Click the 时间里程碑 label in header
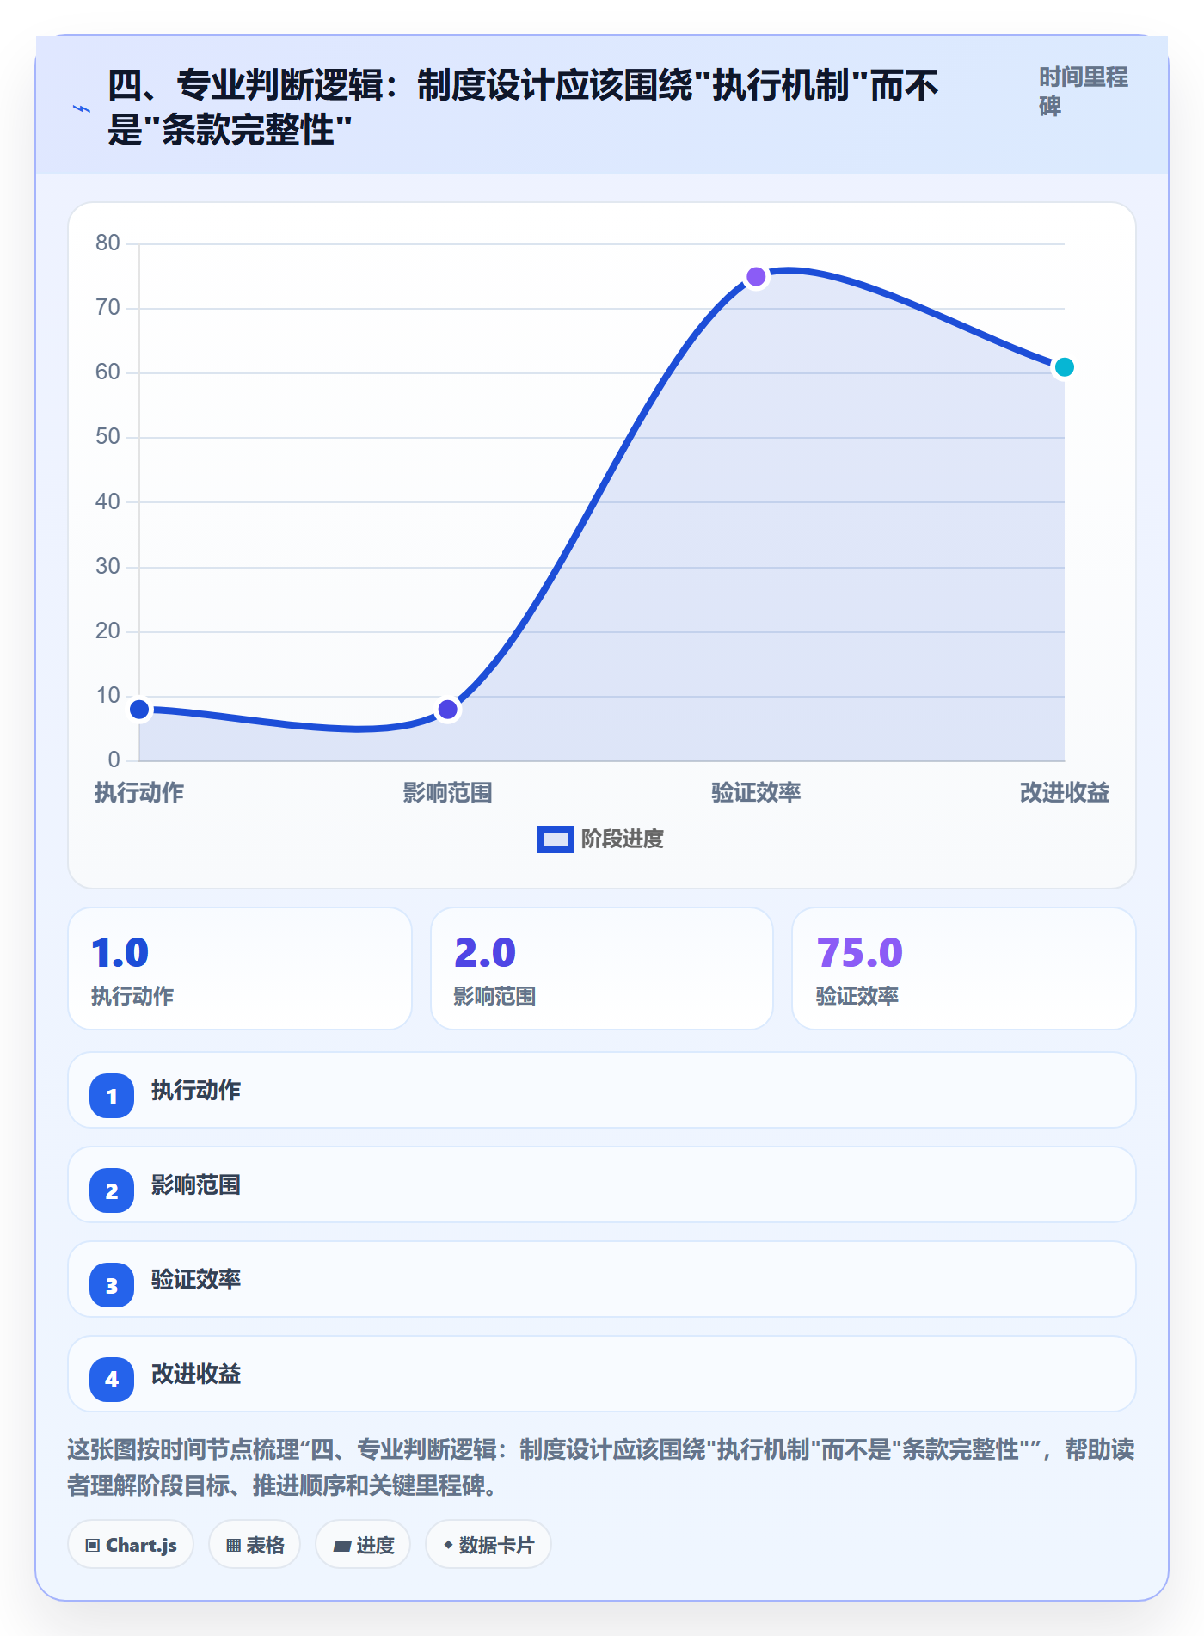The width and height of the screenshot is (1204, 1636). [x=1083, y=92]
